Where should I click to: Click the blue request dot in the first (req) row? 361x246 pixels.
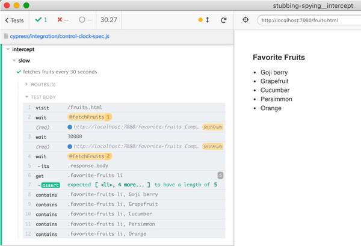pos(70,127)
